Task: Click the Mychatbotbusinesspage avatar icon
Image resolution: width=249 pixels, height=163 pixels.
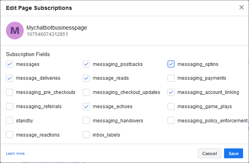Action: [15, 30]
